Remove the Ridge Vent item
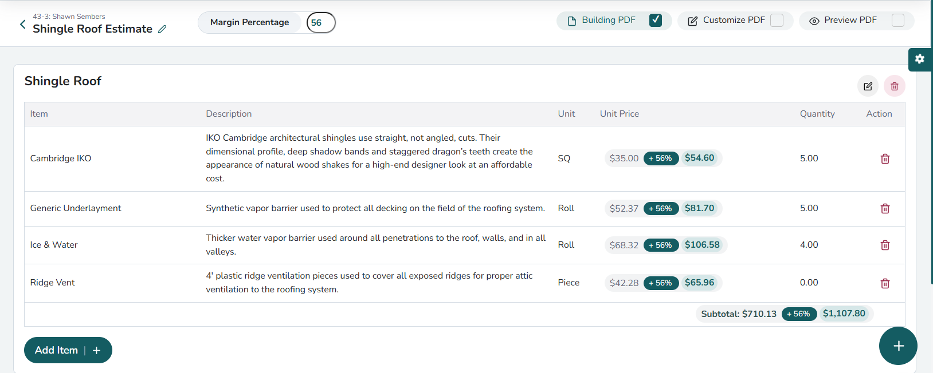 click(885, 284)
